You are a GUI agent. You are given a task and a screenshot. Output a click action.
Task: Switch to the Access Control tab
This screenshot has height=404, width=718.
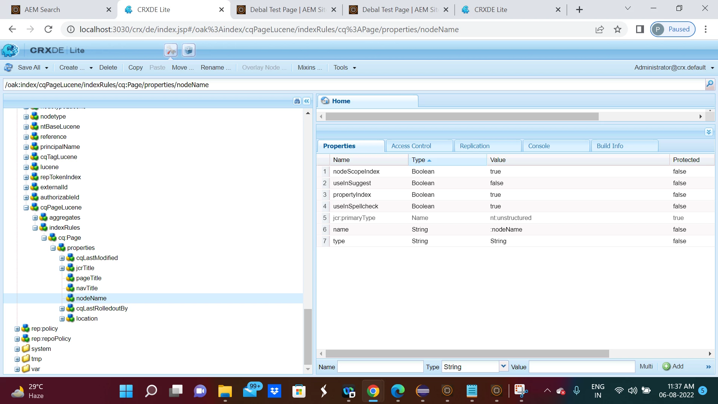coord(411,146)
